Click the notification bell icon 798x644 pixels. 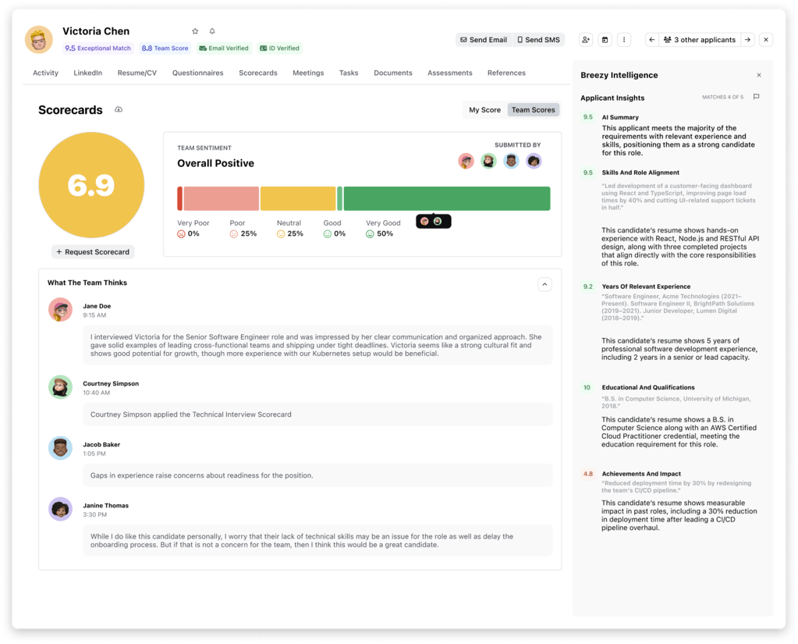[x=212, y=31]
